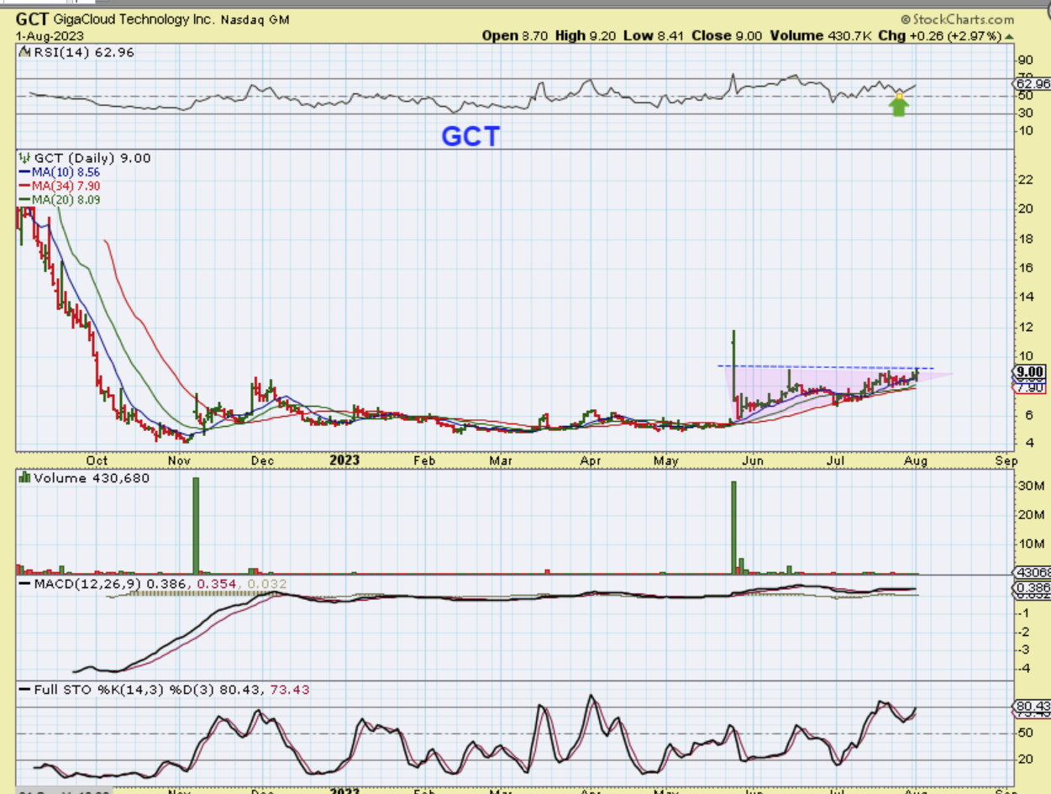Click the 80.43 stochastic value tag

click(1033, 707)
